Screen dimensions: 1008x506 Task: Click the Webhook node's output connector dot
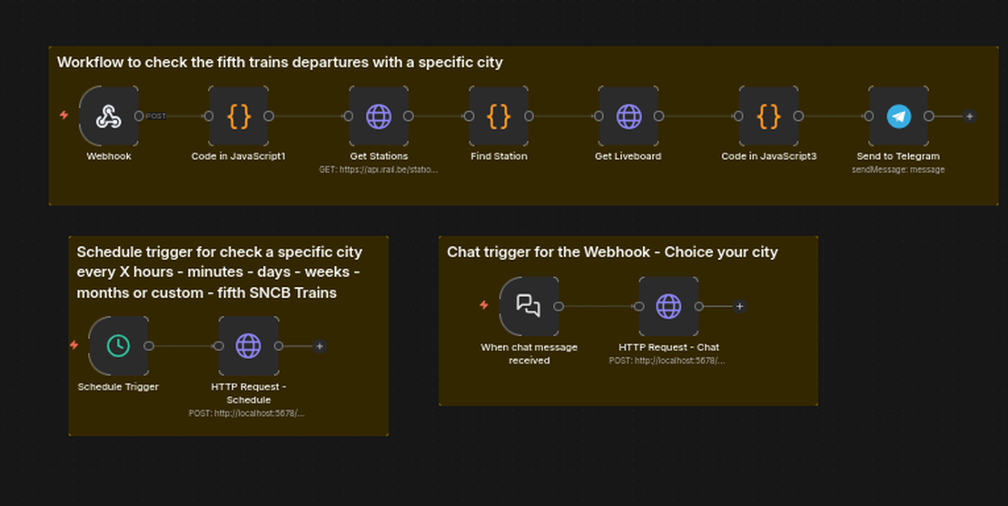[139, 116]
